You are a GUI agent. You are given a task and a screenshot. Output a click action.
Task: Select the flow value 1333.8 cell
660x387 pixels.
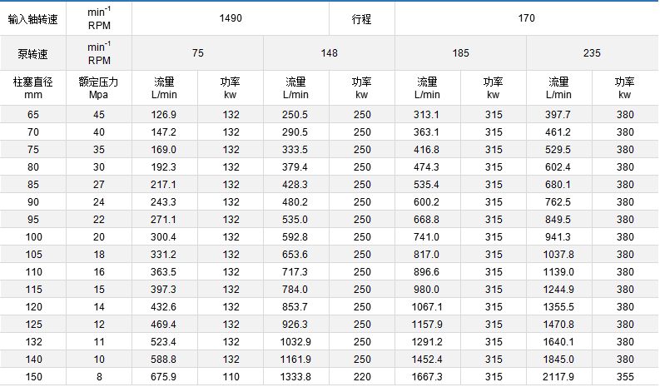coord(295,377)
